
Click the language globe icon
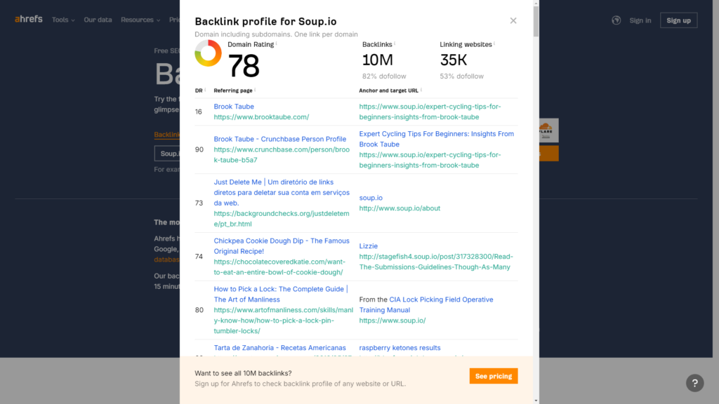click(x=616, y=20)
